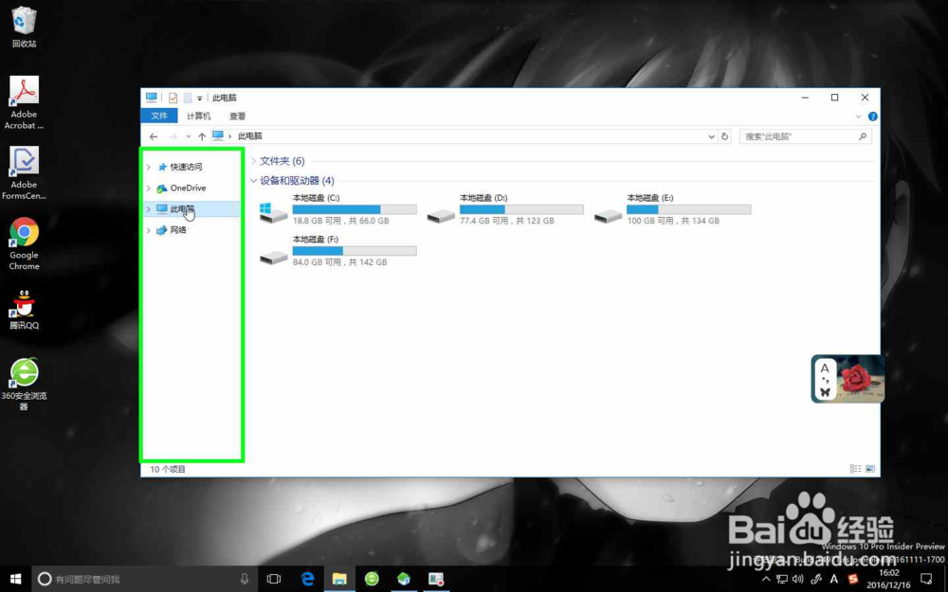Viewport: 948px width, 592px height.
Task: Select the 本地磁盘 (D:) drive icon
Action: click(441, 214)
